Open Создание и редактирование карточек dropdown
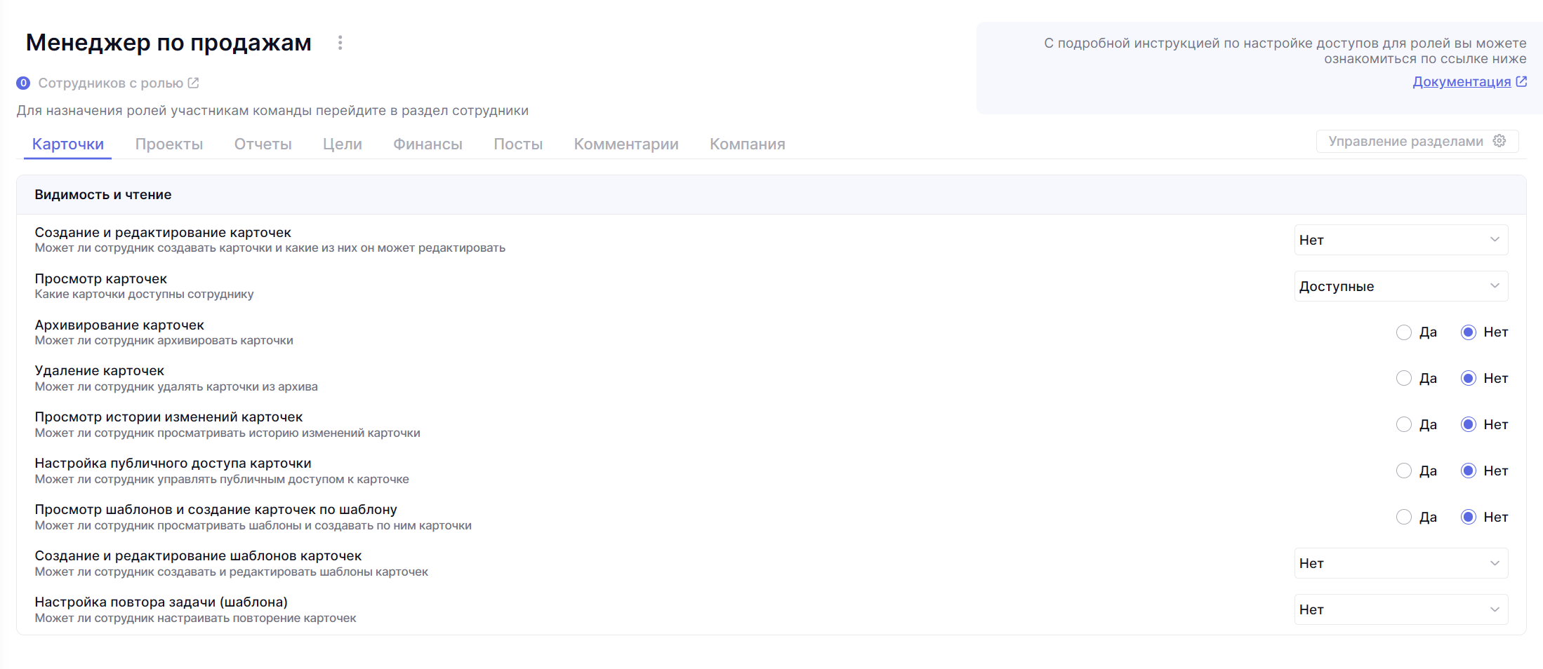Viewport: 1543px width, 669px height. click(1400, 240)
